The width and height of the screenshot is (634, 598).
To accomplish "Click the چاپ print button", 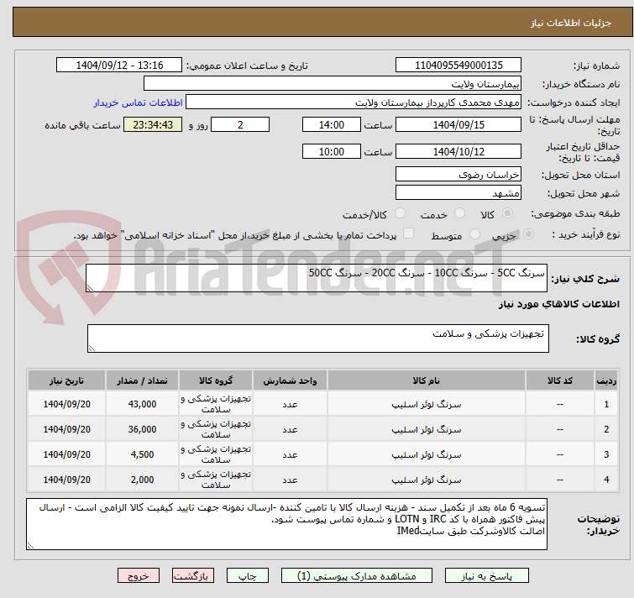I will (x=248, y=576).
